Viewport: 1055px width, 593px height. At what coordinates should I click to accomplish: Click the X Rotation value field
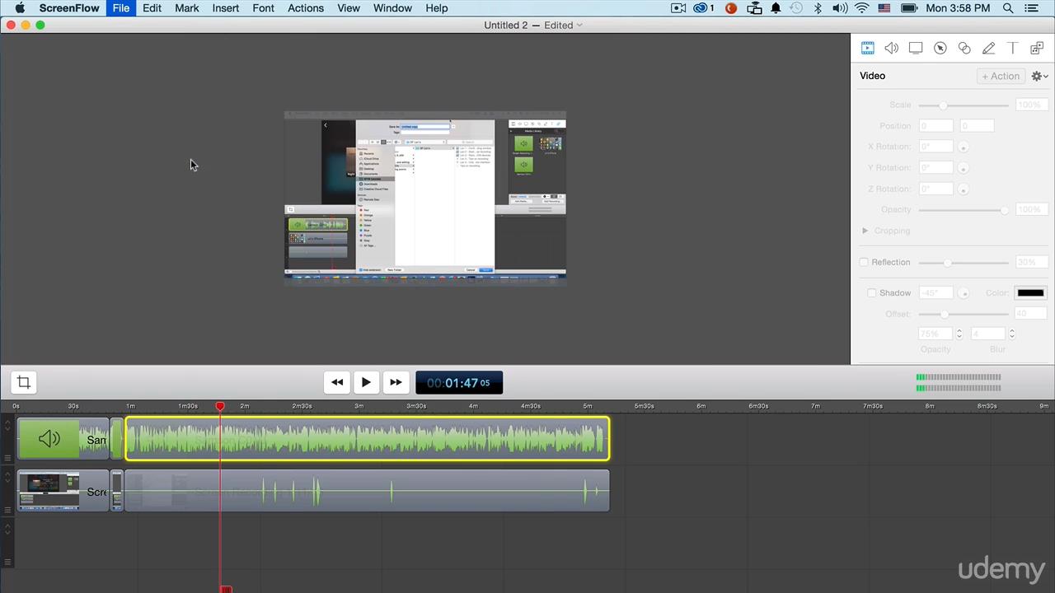click(935, 147)
